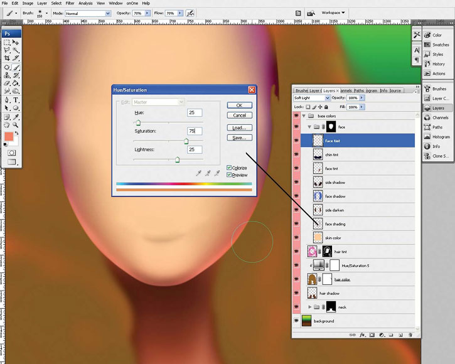Open the History panel icon
Screen dimensions: 455x364
(427, 64)
